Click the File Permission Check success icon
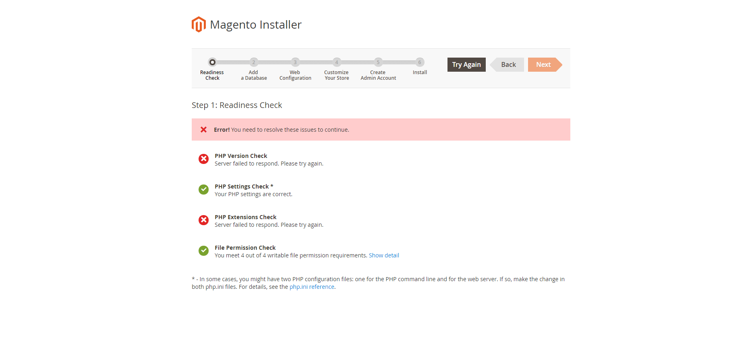Viewport: 754px width, 344px height. click(x=204, y=251)
